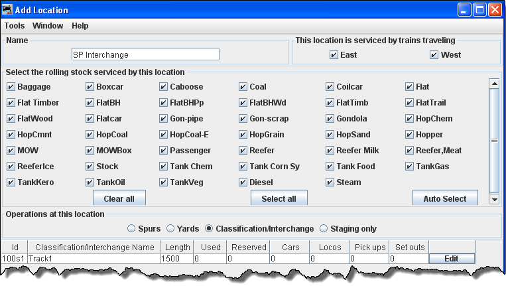The image size is (506, 286).
Task: Open the Tools menu
Action: (15, 26)
